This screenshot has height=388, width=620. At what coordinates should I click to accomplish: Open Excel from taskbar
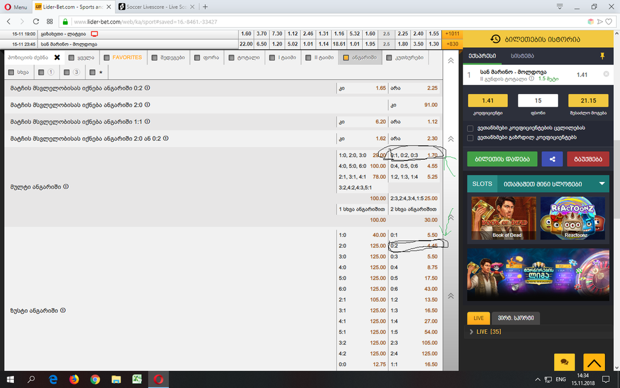coord(137,380)
